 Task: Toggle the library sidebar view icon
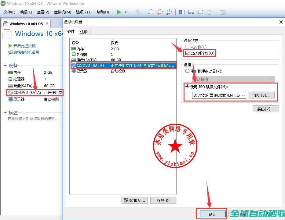[182, 12]
